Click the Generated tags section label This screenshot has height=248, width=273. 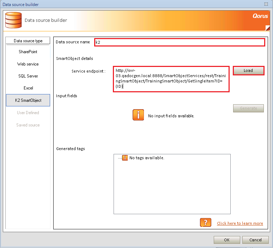click(x=71, y=149)
